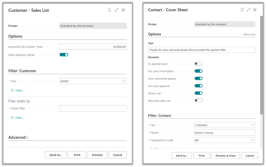The width and height of the screenshot is (266, 167).
Task: Expand the Customer - Sales List dialog to full screen
Action: point(116,10)
